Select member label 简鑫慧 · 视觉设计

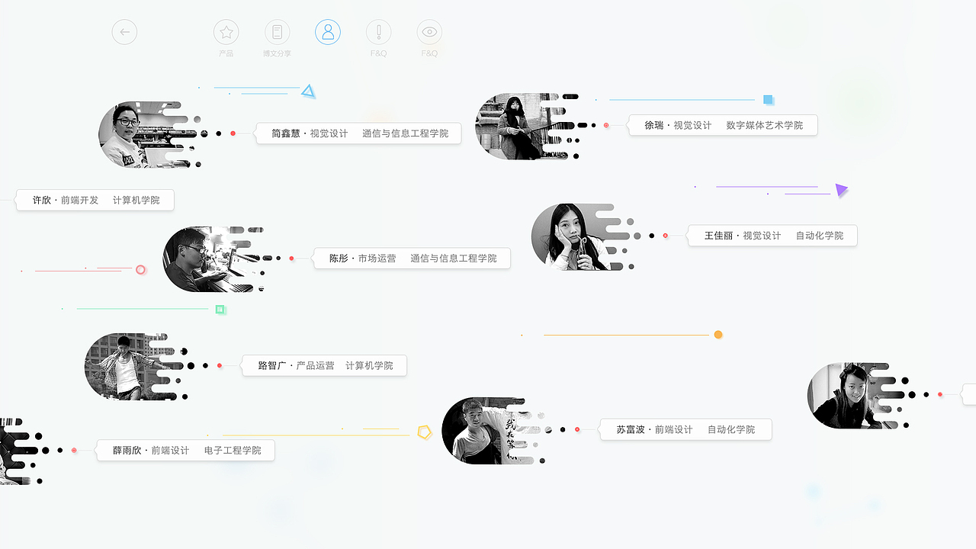[x=358, y=133]
